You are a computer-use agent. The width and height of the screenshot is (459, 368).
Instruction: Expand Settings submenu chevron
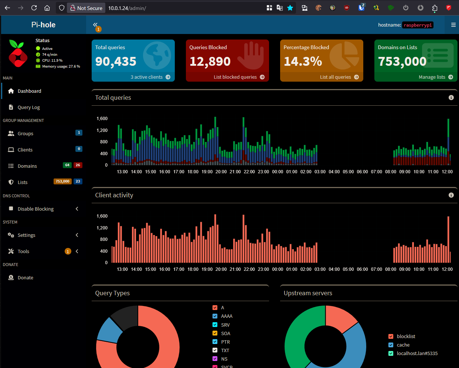tap(77, 235)
